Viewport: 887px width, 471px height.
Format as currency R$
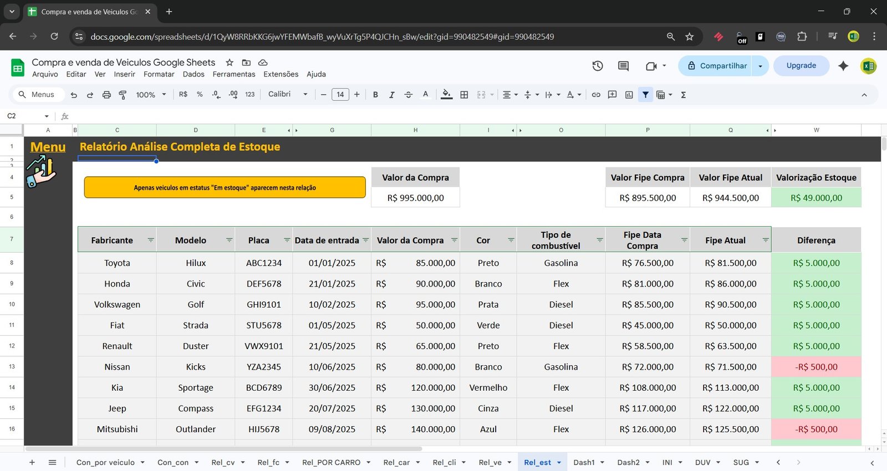[183, 95]
